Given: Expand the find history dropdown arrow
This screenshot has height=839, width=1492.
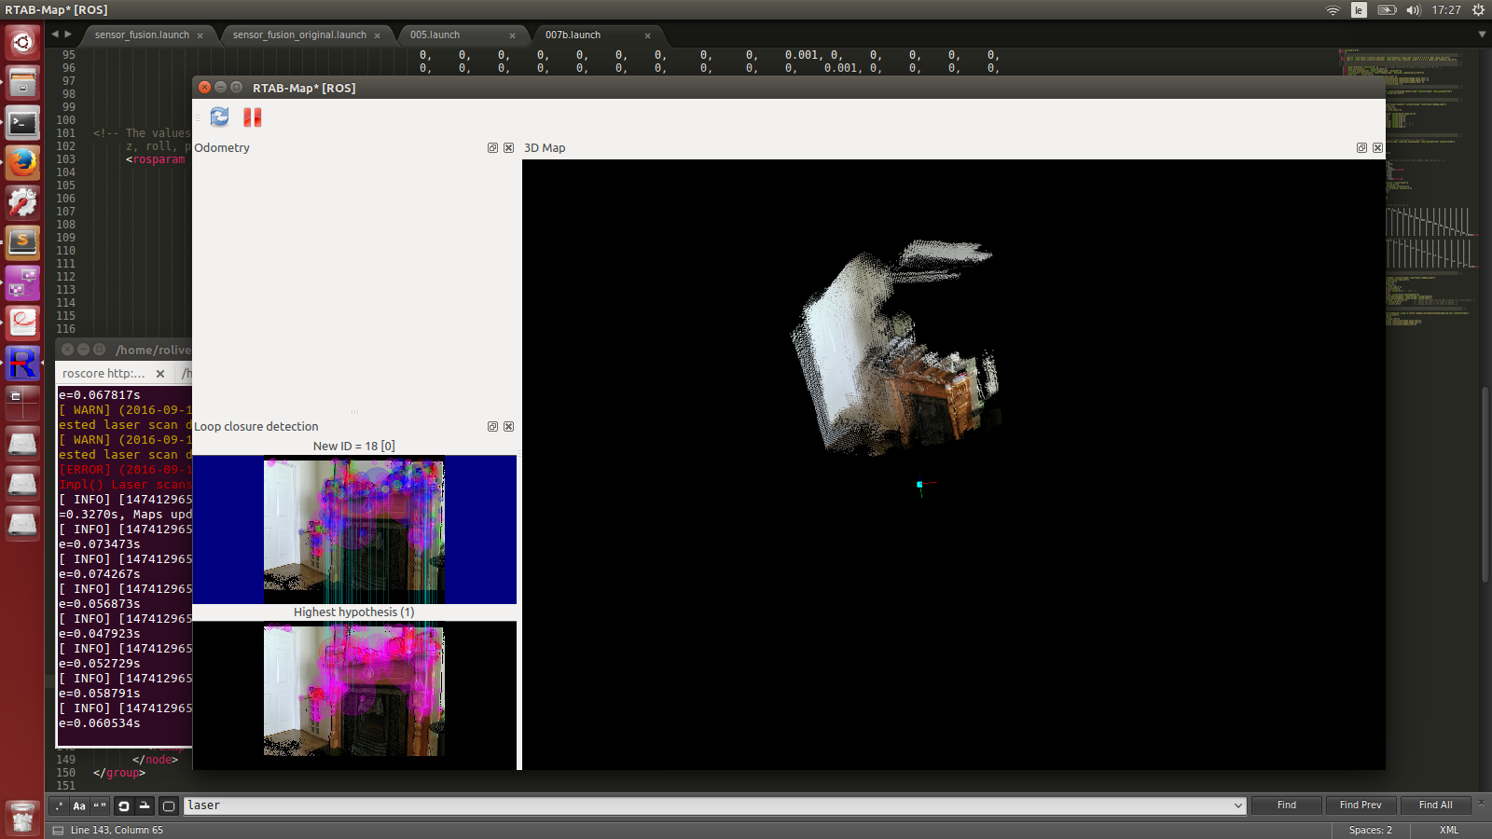Looking at the screenshot, I should [x=1237, y=806].
